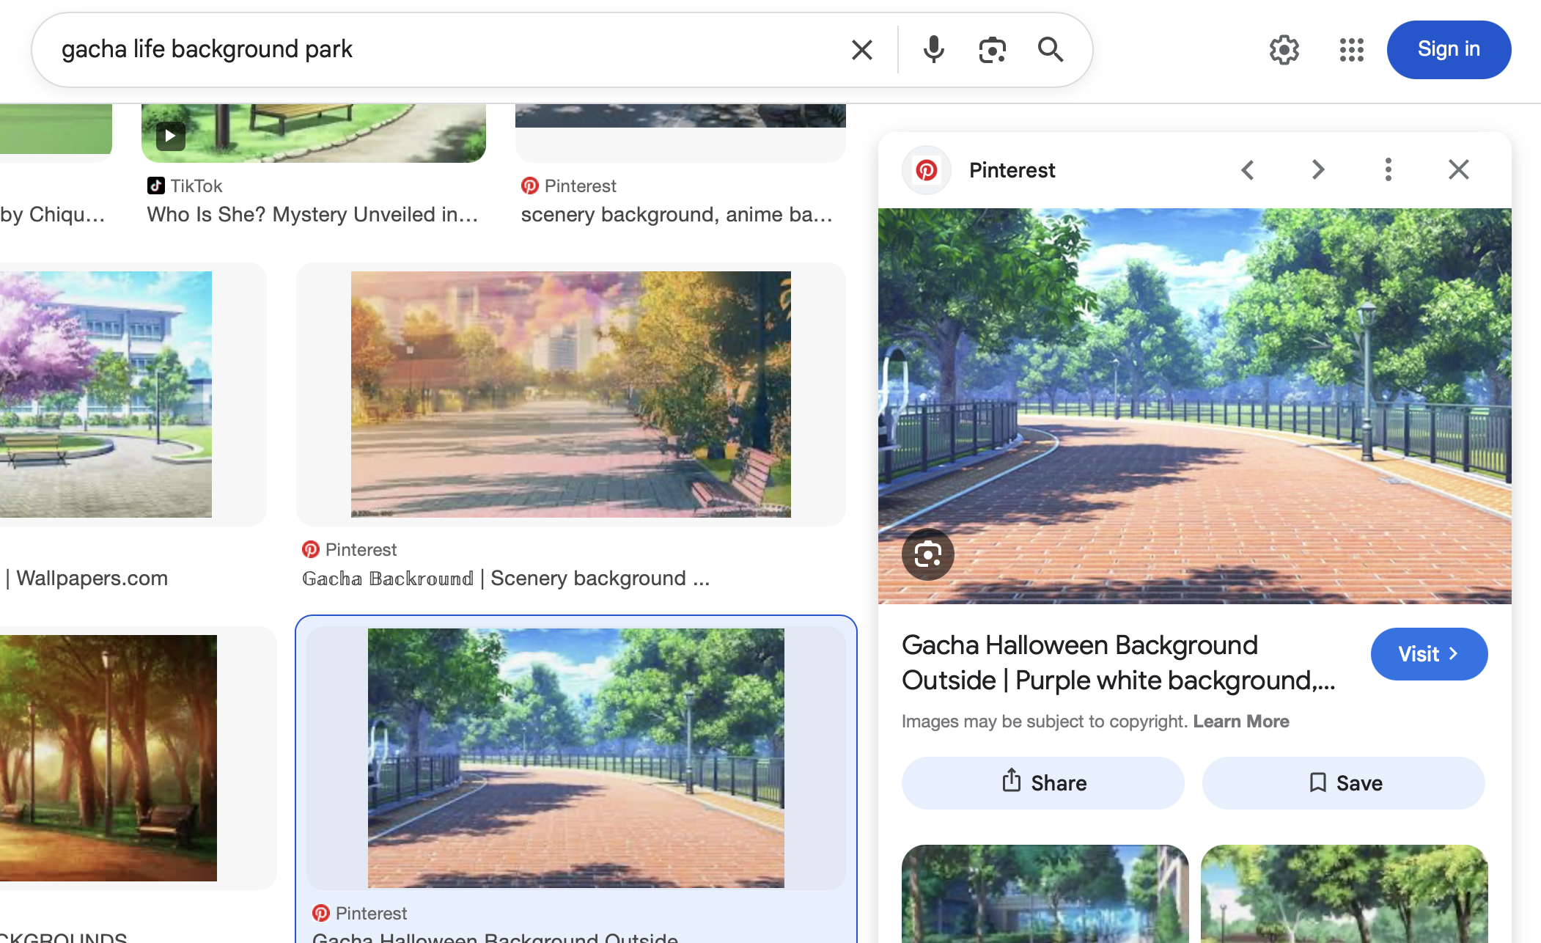The height and width of the screenshot is (943, 1541).
Task: Open the Learn More copyright link
Action: coord(1240,722)
